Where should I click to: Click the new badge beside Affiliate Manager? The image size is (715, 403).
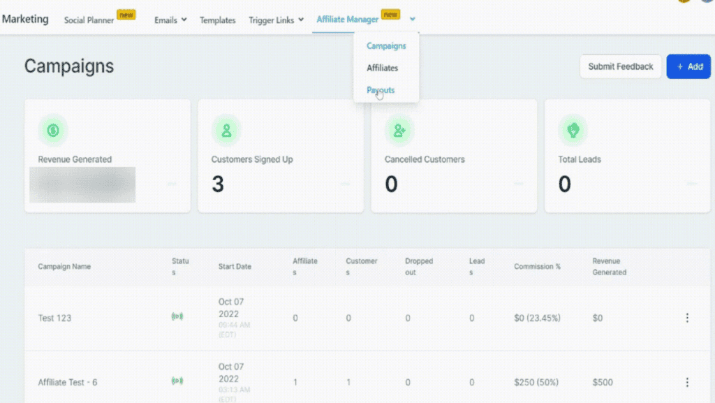coord(390,13)
